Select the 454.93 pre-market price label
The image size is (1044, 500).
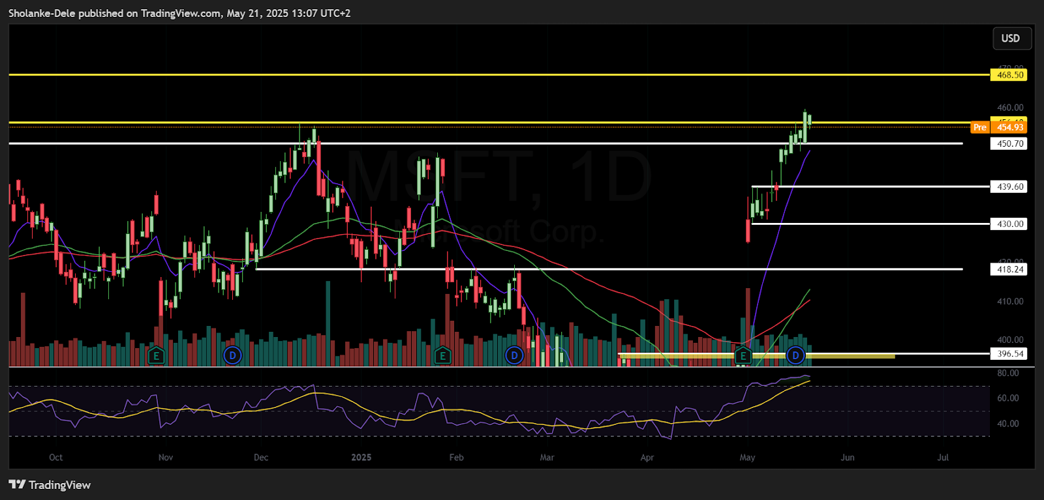tap(1009, 127)
